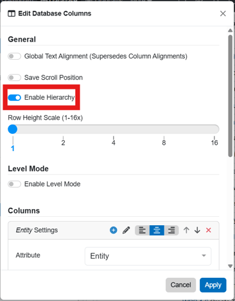235x301 pixels.
Task: Close the Edit Database Columns dialog
Action: coord(223,14)
